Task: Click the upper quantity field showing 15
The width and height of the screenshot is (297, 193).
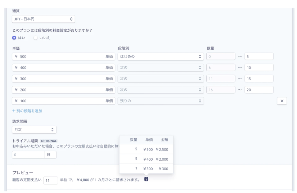Action: pos(258,79)
